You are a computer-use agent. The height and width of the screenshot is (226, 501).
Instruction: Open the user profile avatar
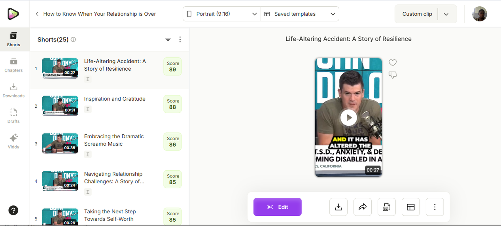point(480,14)
